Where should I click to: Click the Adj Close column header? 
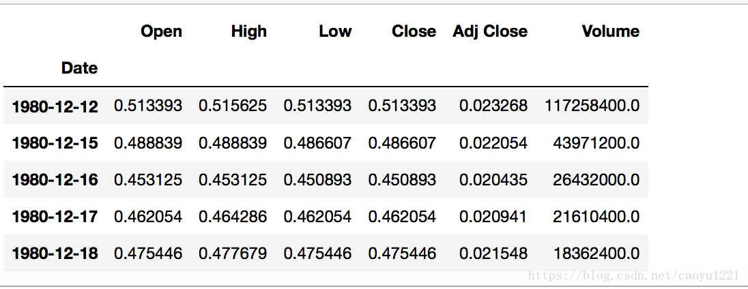490,31
